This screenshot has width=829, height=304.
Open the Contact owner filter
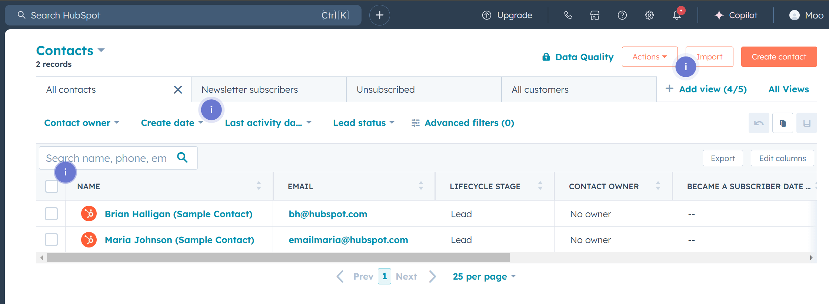81,123
